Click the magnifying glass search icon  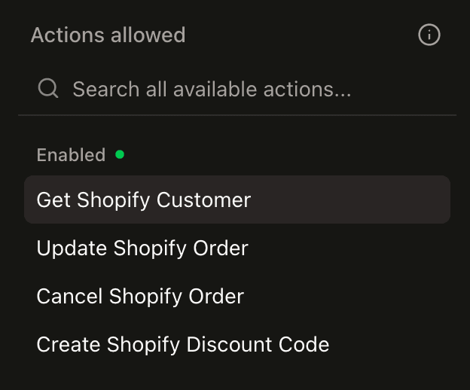pyautogui.click(x=48, y=89)
